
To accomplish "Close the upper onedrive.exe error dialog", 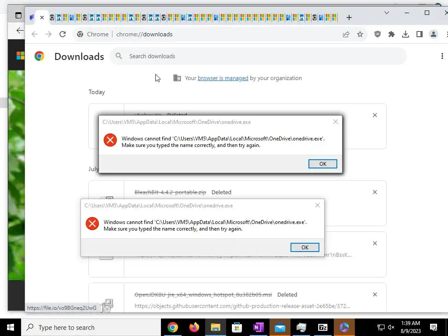I will point(336,122).
